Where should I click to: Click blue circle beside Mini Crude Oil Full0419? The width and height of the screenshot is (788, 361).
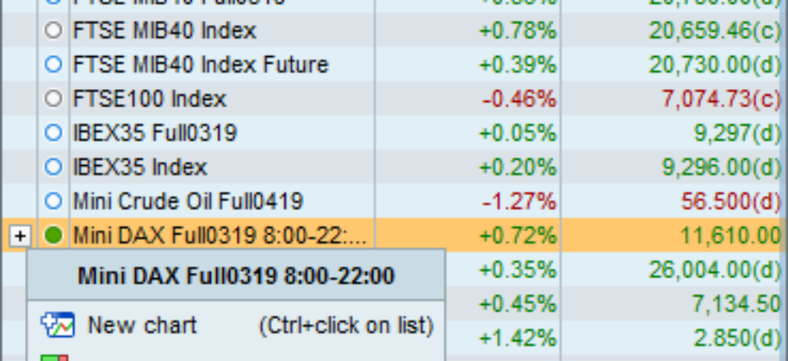(x=53, y=201)
